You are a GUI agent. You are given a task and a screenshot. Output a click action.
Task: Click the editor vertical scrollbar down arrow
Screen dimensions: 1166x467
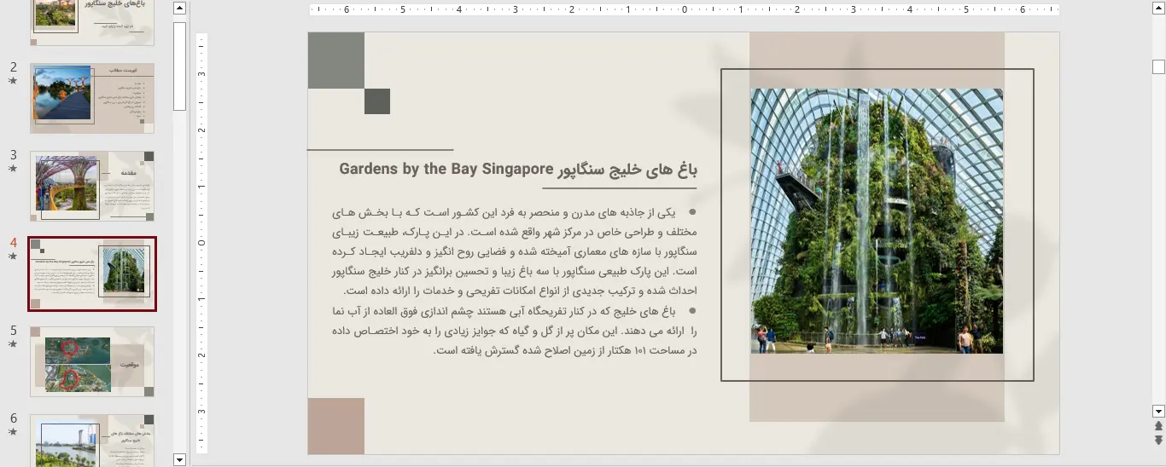[x=1158, y=411]
